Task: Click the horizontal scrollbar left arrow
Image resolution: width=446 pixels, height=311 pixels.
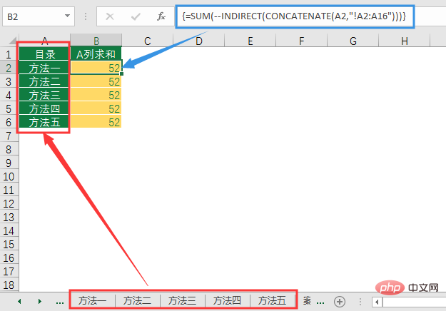Action: (377, 302)
